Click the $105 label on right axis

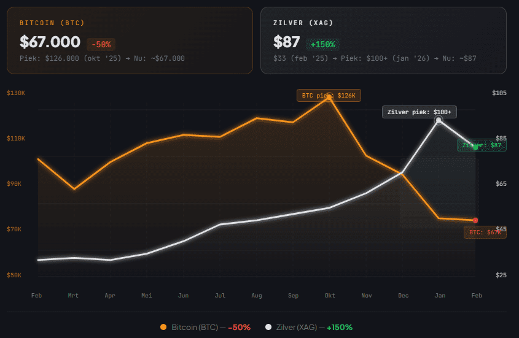tap(499, 93)
